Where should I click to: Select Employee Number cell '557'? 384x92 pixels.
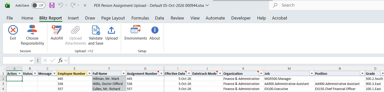click(75, 89)
